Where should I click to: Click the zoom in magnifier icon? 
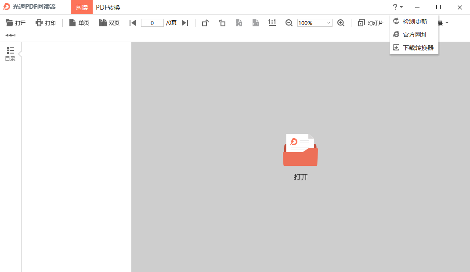coord(341,23)
